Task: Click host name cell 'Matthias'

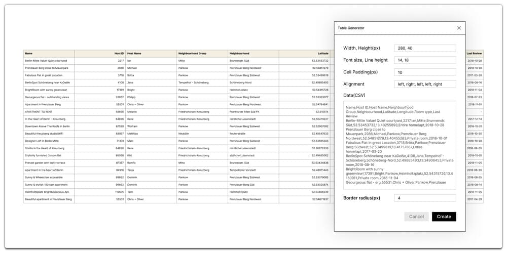Action: (x=151, y=134)
